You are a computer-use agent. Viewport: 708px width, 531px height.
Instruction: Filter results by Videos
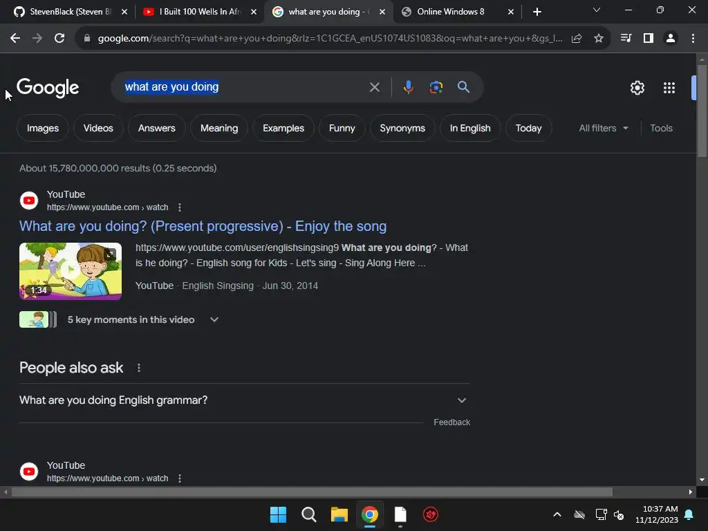98,128
